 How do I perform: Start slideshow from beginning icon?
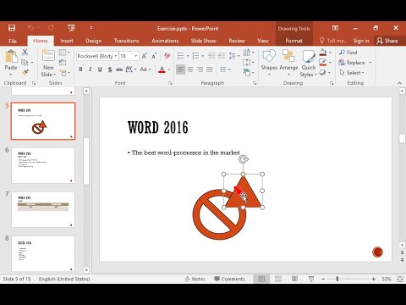pos(71,28)
